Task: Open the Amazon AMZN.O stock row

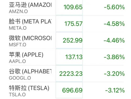Action: pyautogui.click(x=66, y=8)
